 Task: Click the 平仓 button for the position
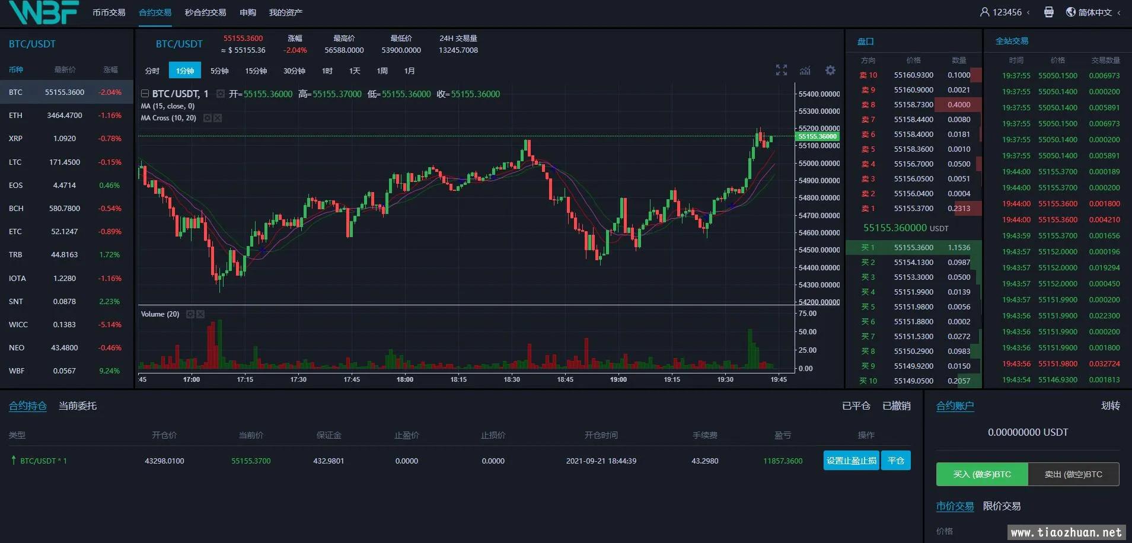pyautogui.click(x=895, y=461)
